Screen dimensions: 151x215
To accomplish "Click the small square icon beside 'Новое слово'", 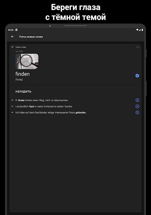I will [x=12, y=47].
